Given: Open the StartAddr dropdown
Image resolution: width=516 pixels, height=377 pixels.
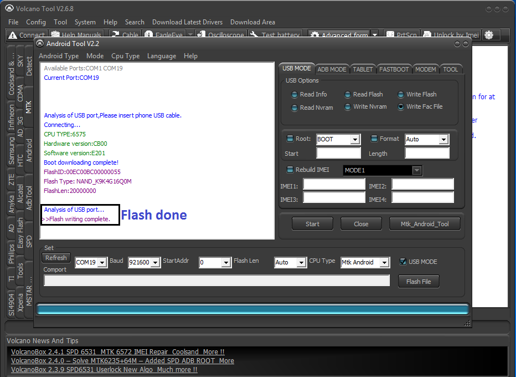Looking at the screenshot, I should click(x=226, y=262).
